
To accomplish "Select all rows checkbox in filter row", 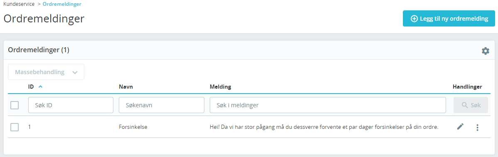I will pyautogui.click(x=15, y=105).
